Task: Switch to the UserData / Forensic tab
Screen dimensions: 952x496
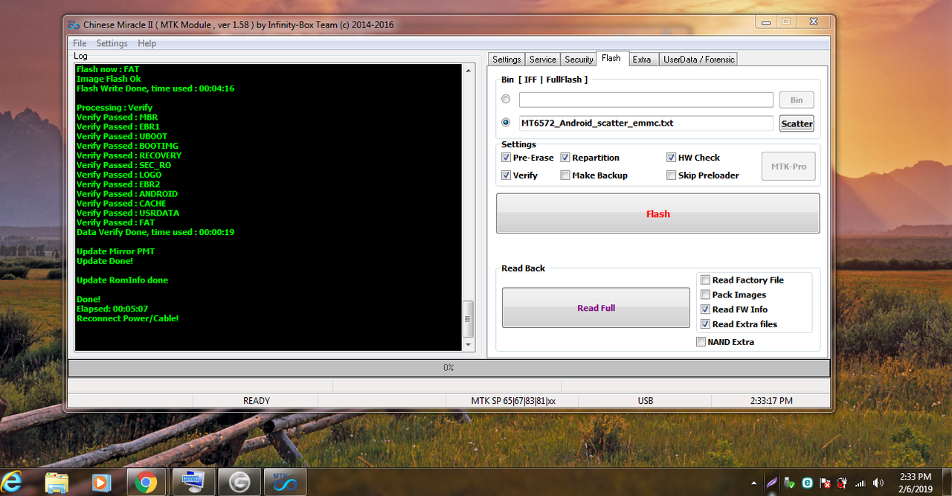Action: [x=698, y=59]
